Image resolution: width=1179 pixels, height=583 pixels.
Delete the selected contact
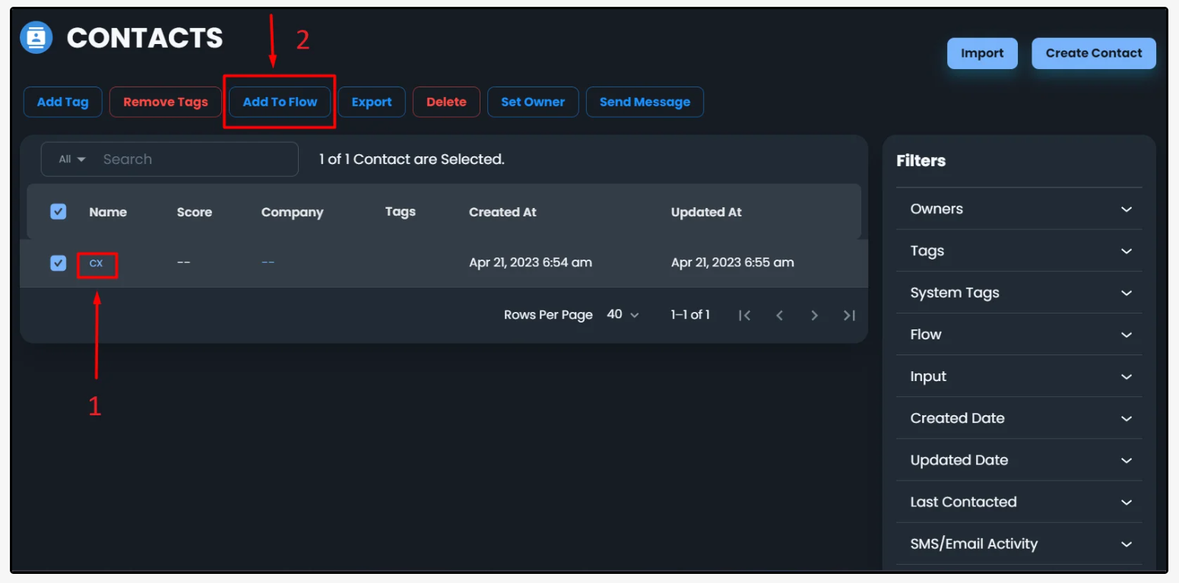[x=446, y=102]
